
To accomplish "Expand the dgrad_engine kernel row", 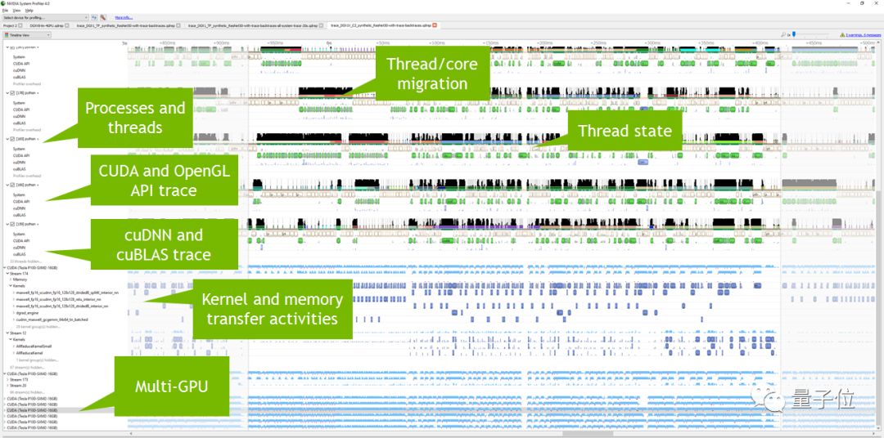I will (x=14, y=312).
